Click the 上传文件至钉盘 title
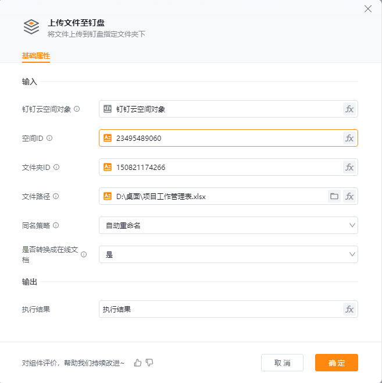382x383 pixels. point(76,23)
